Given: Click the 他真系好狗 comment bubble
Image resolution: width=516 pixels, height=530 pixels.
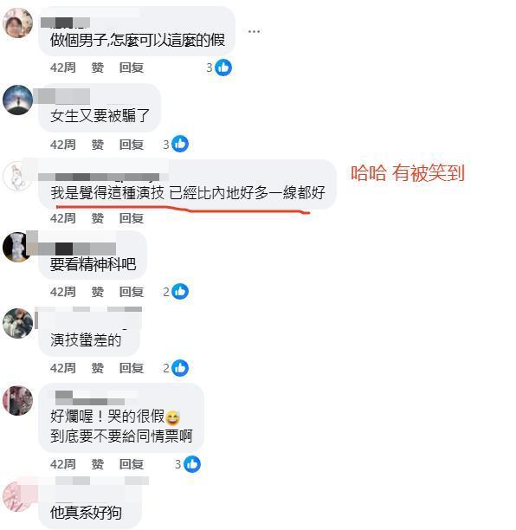Looking at the screenshot, I should (x=90, y=502).
